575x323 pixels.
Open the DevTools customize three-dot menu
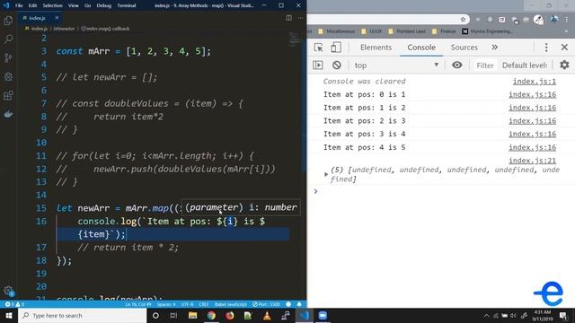(546, 48)
